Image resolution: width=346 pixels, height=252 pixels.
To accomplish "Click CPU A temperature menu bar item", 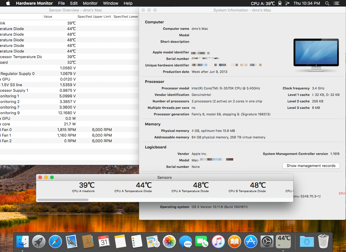I will pos(263,3).
